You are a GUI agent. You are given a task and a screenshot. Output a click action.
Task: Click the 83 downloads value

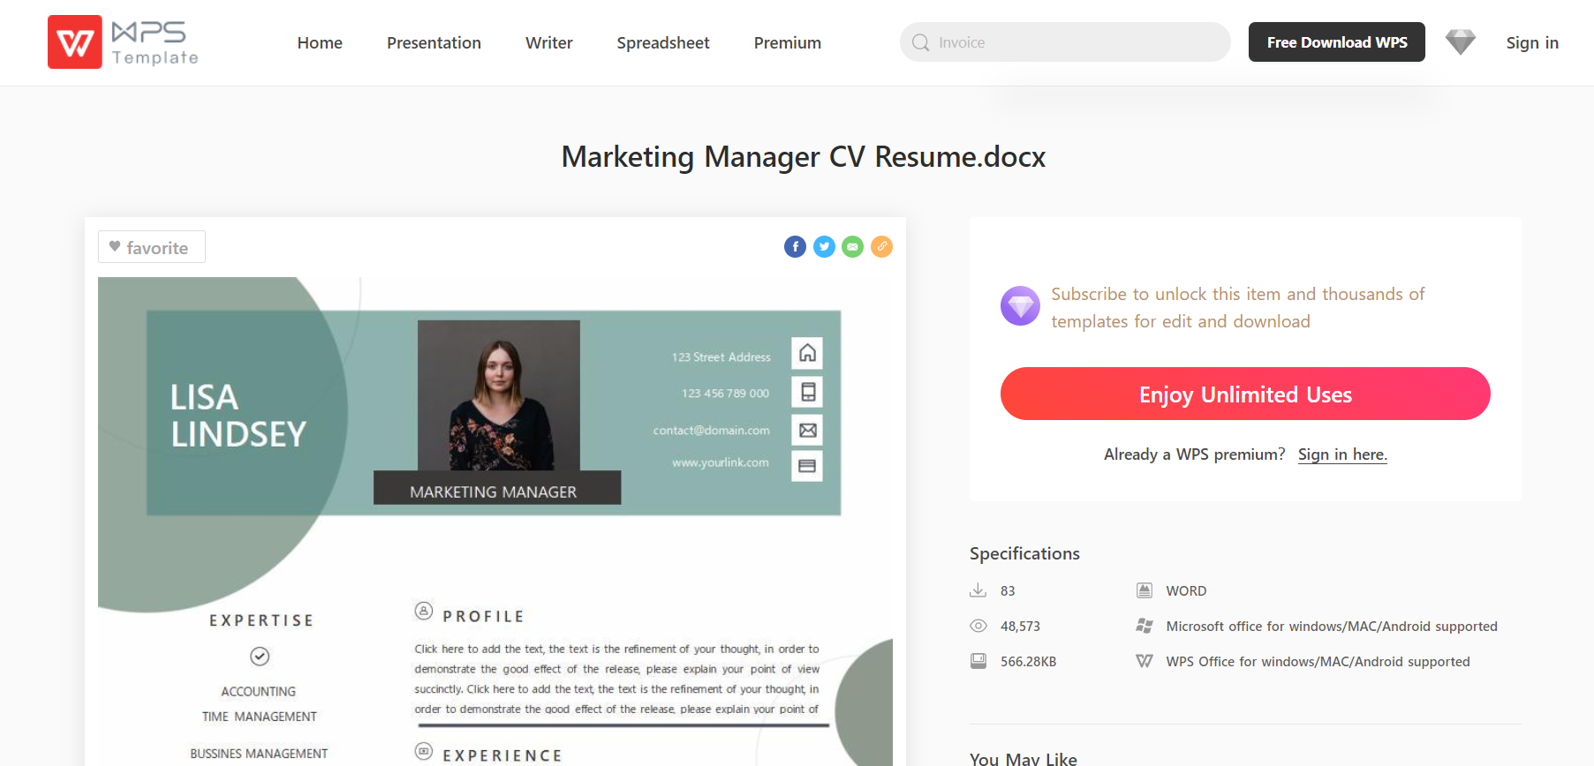coord(1008,590)
